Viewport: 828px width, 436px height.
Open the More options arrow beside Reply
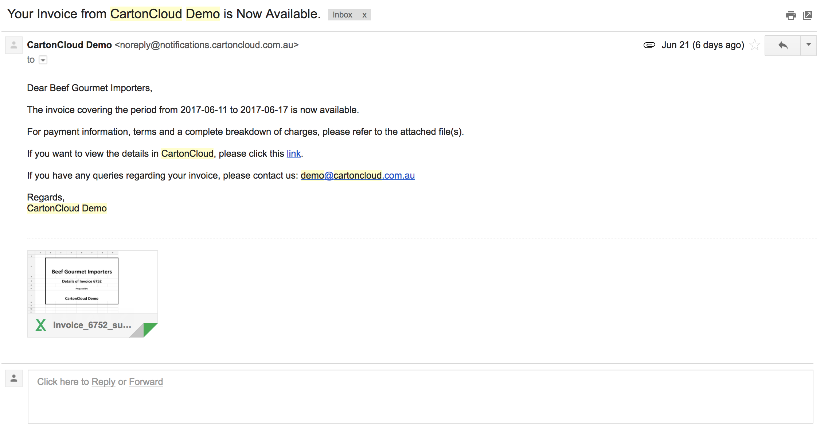pyautogui.click(x=808, y=45)
